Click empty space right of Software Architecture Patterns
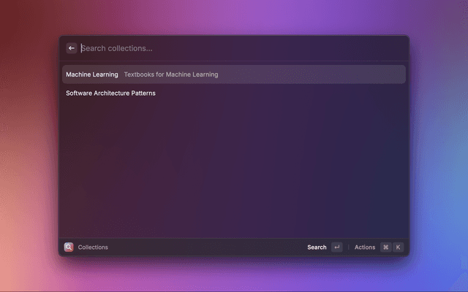The height and width of the screenshot is (292, 468). (x=292, y=93)
